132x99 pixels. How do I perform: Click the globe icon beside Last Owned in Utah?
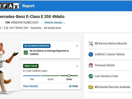91,76
